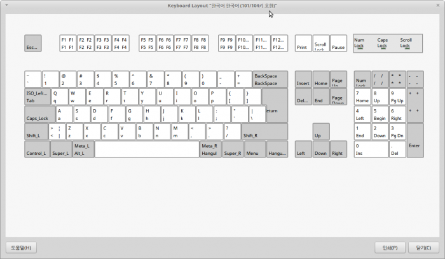The image size is (445, 259).
Task: Click the question mark slash key
Action: point(233,132)
